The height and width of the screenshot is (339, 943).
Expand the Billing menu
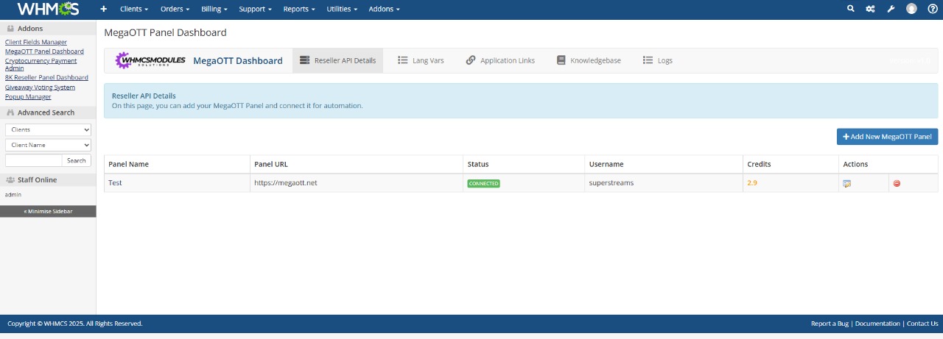tap(214, 9)
